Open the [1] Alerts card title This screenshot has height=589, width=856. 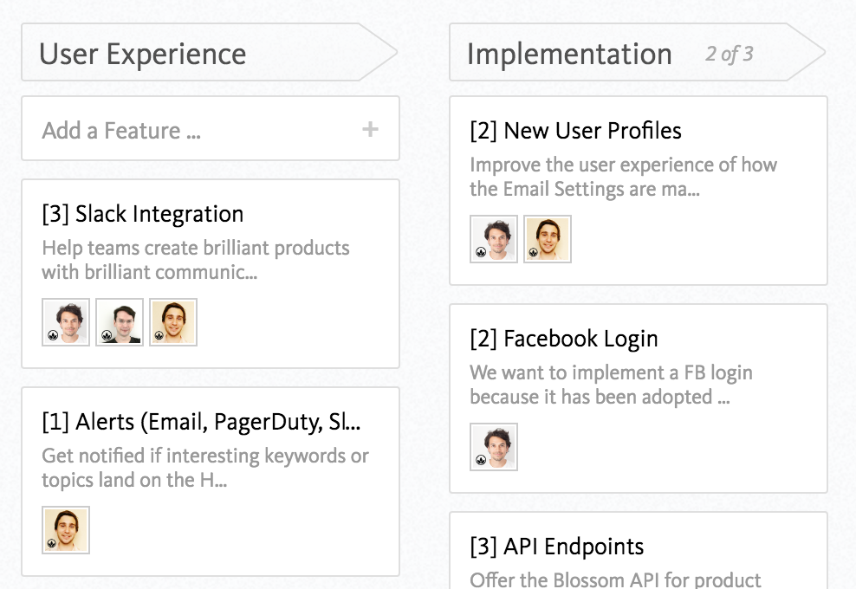201,422
